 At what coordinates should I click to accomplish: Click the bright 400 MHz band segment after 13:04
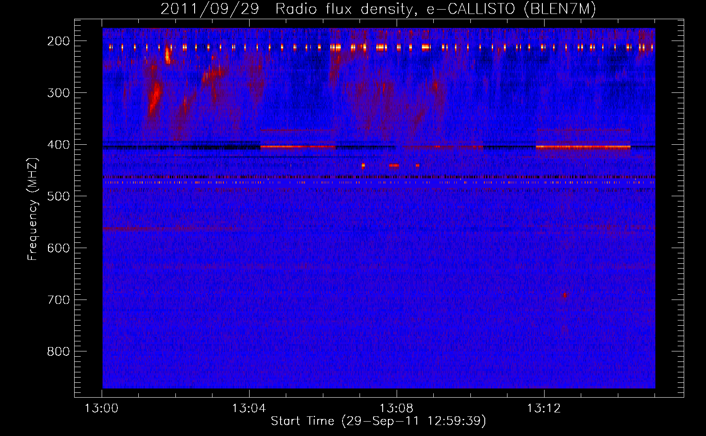(x=298, y=146)
